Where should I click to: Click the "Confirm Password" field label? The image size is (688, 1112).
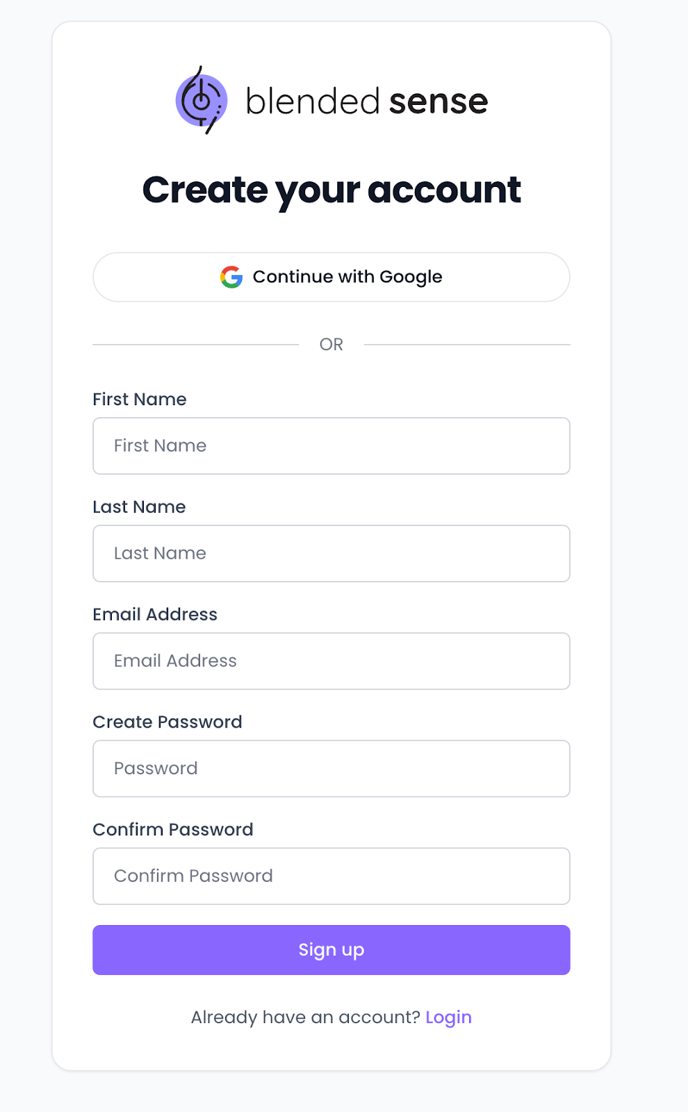(x=173, y=830)
